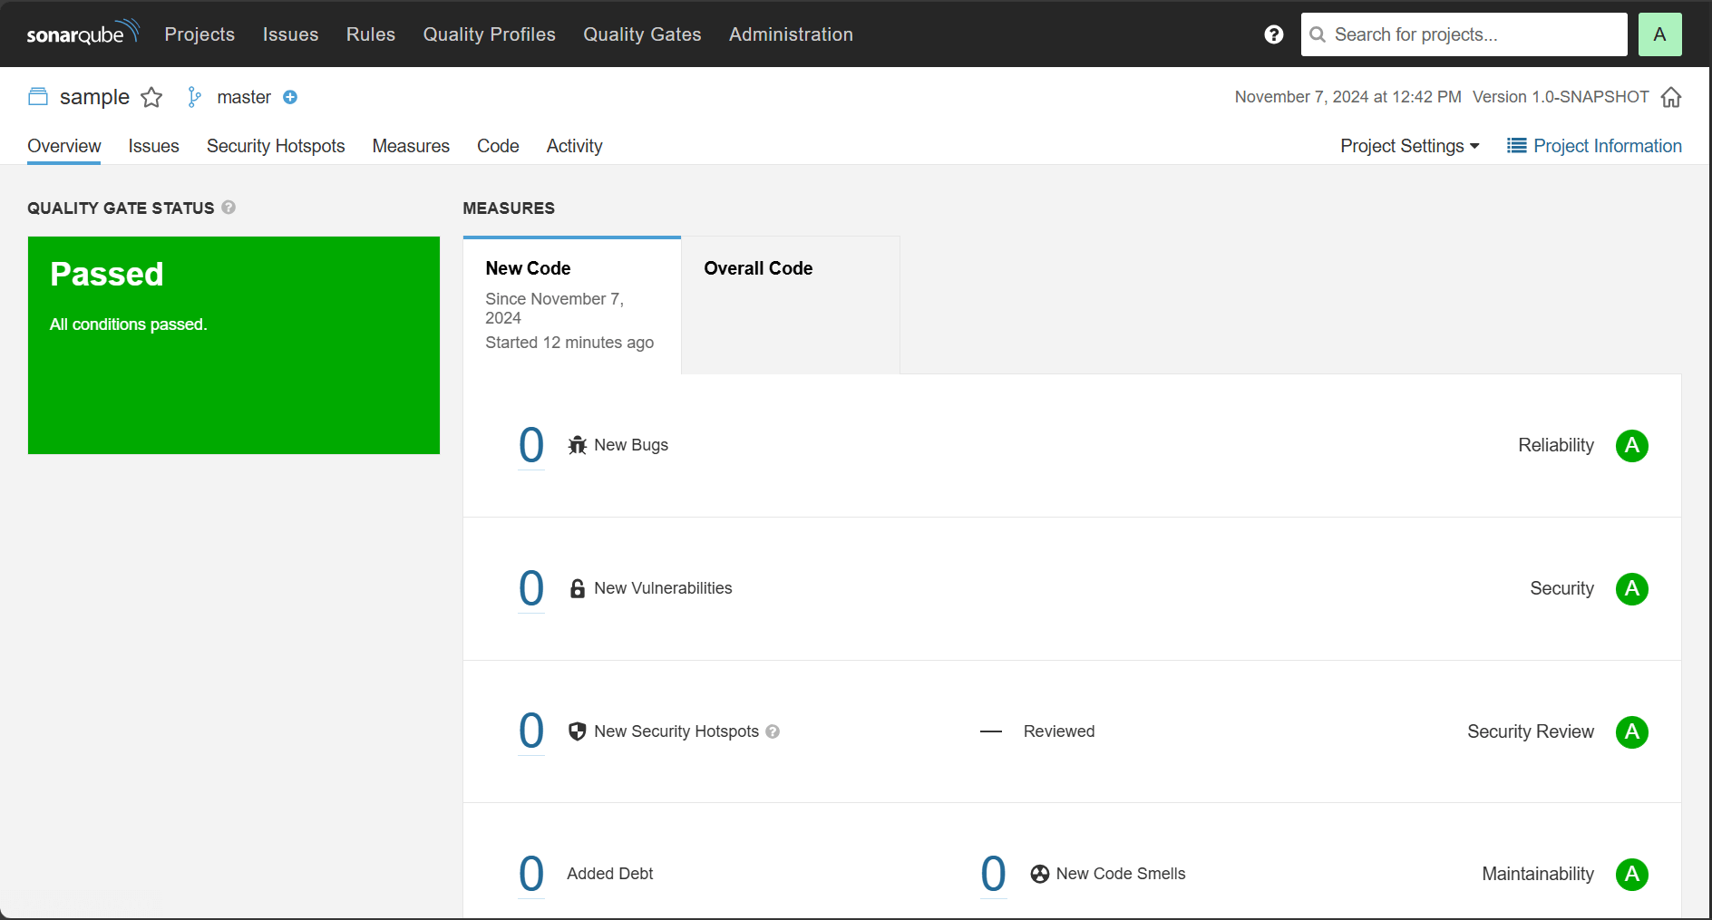Select the Security A rating badge

(1631, 588)
